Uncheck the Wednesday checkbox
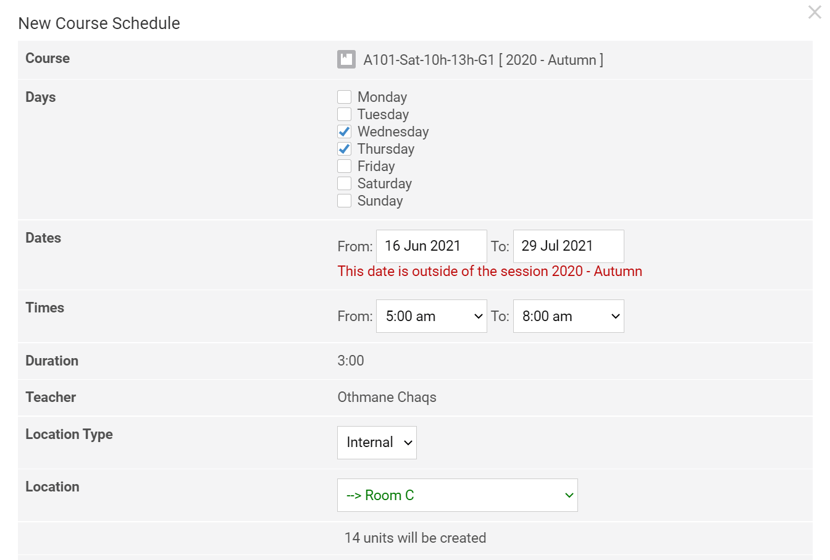Screen dimensions: 830x560 (345, 132)
